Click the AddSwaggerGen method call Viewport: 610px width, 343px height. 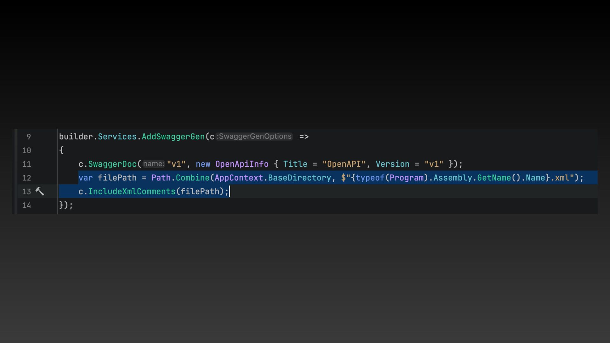click(173, 137)
